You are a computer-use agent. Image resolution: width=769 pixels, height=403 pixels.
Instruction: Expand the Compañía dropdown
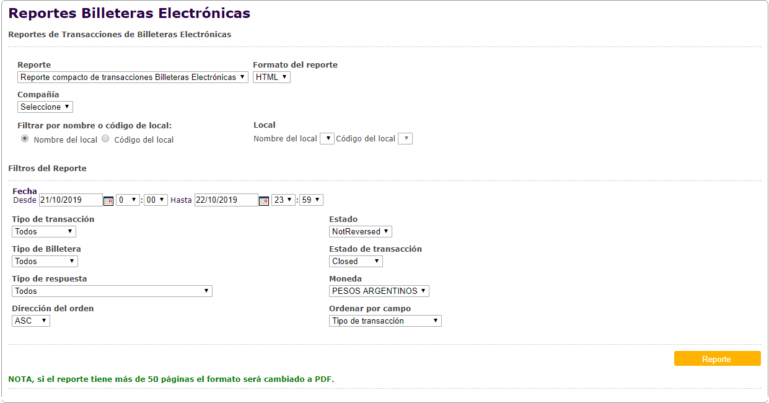(x=45, y=107)
